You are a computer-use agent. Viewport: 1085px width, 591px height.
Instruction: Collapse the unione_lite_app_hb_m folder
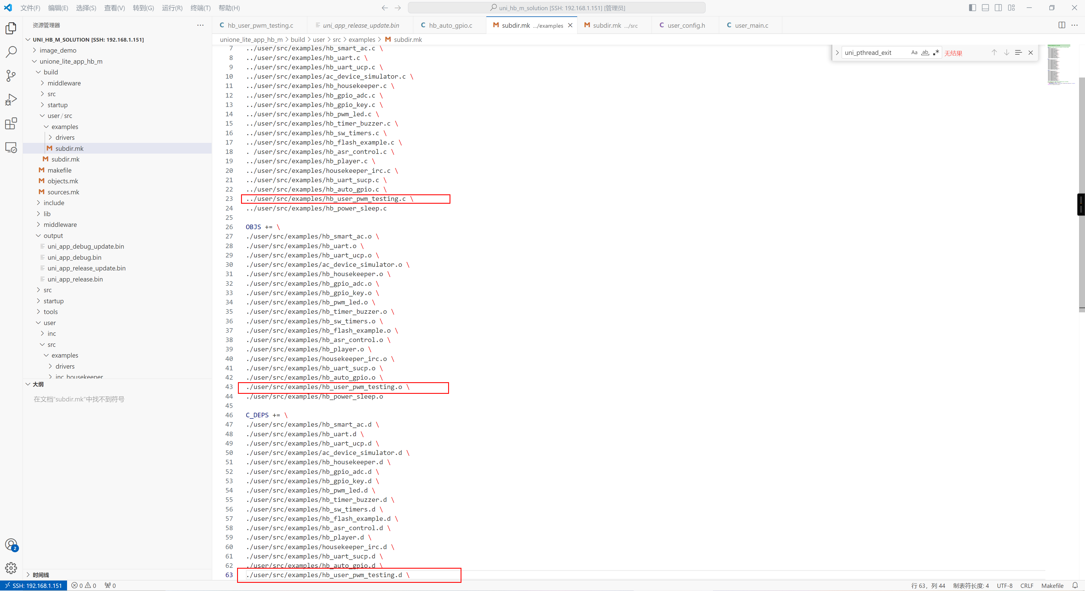tap(71, 61)
